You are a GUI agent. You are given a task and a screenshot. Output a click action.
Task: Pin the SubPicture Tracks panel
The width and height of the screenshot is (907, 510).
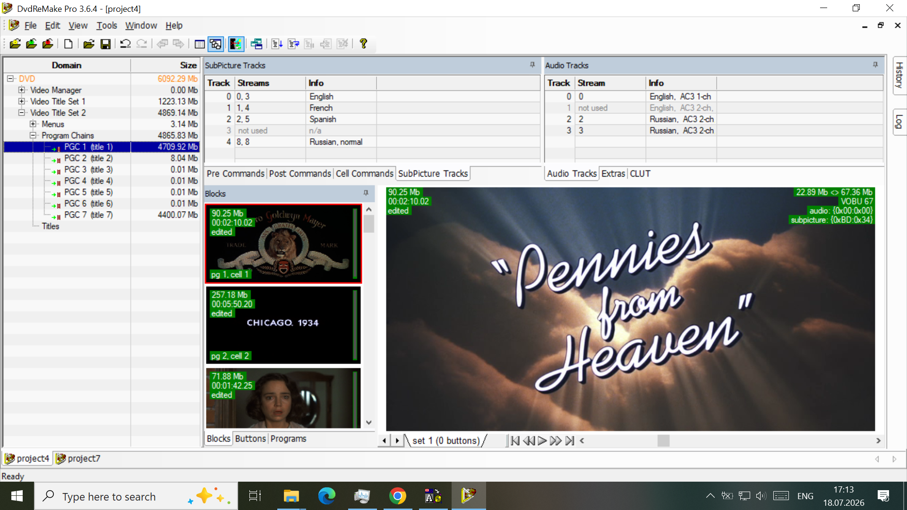click(x=532, y=65)
